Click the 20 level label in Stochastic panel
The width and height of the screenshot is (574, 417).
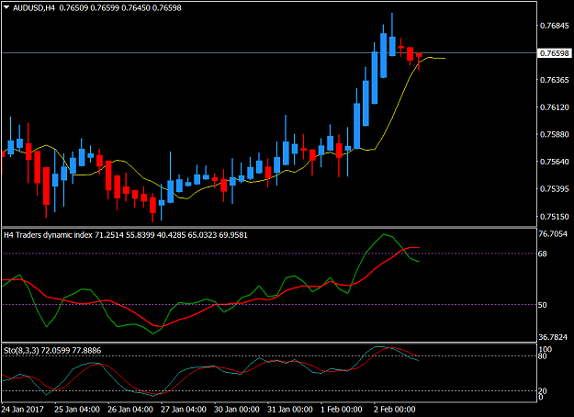click(543, 391)
